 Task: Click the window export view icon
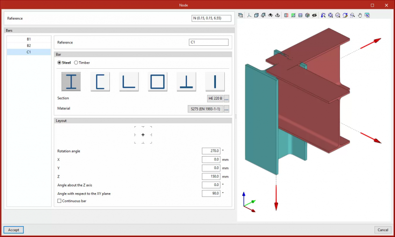click(367, 15)
